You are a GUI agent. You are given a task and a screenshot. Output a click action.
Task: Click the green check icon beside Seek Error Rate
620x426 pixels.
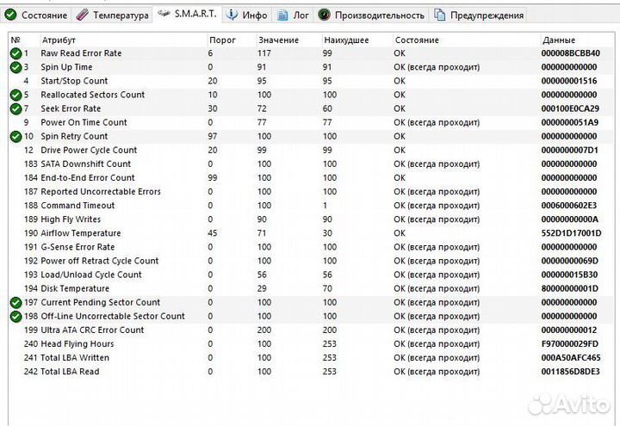tap(15, 108)
